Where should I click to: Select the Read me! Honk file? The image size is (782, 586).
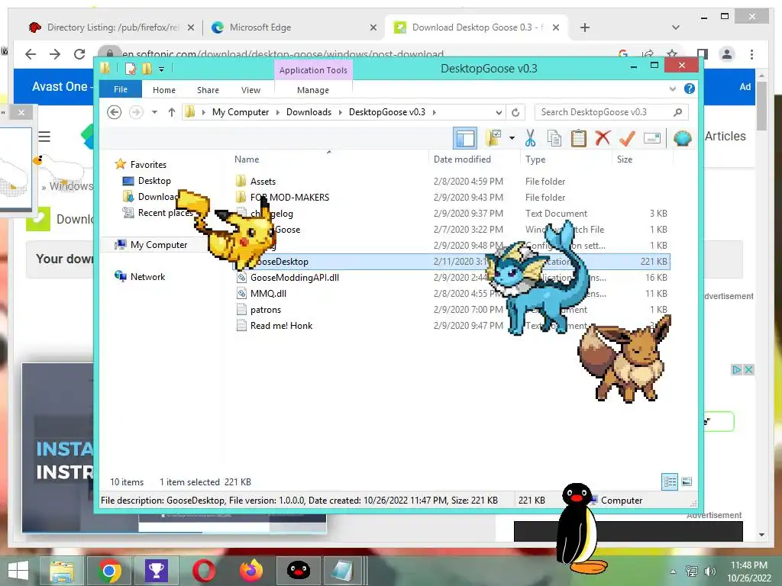pyautogui.click(x=281, y=325)
